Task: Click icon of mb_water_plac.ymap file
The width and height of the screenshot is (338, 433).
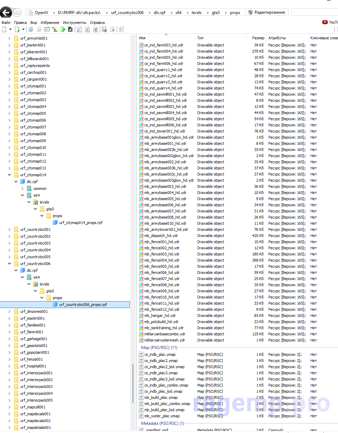Action: tap(141, 416)
